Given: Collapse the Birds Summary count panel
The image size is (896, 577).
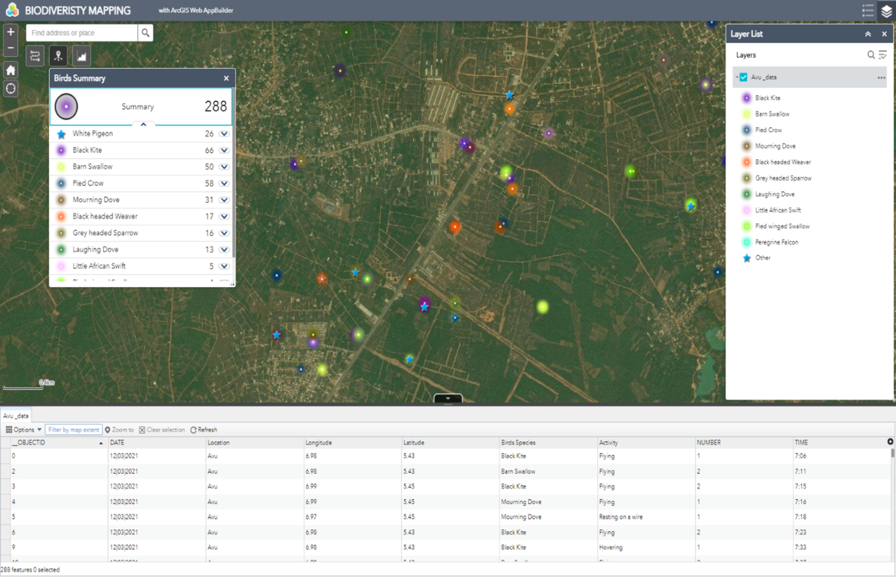Looking at the screenshot, I should click(143, 124).
